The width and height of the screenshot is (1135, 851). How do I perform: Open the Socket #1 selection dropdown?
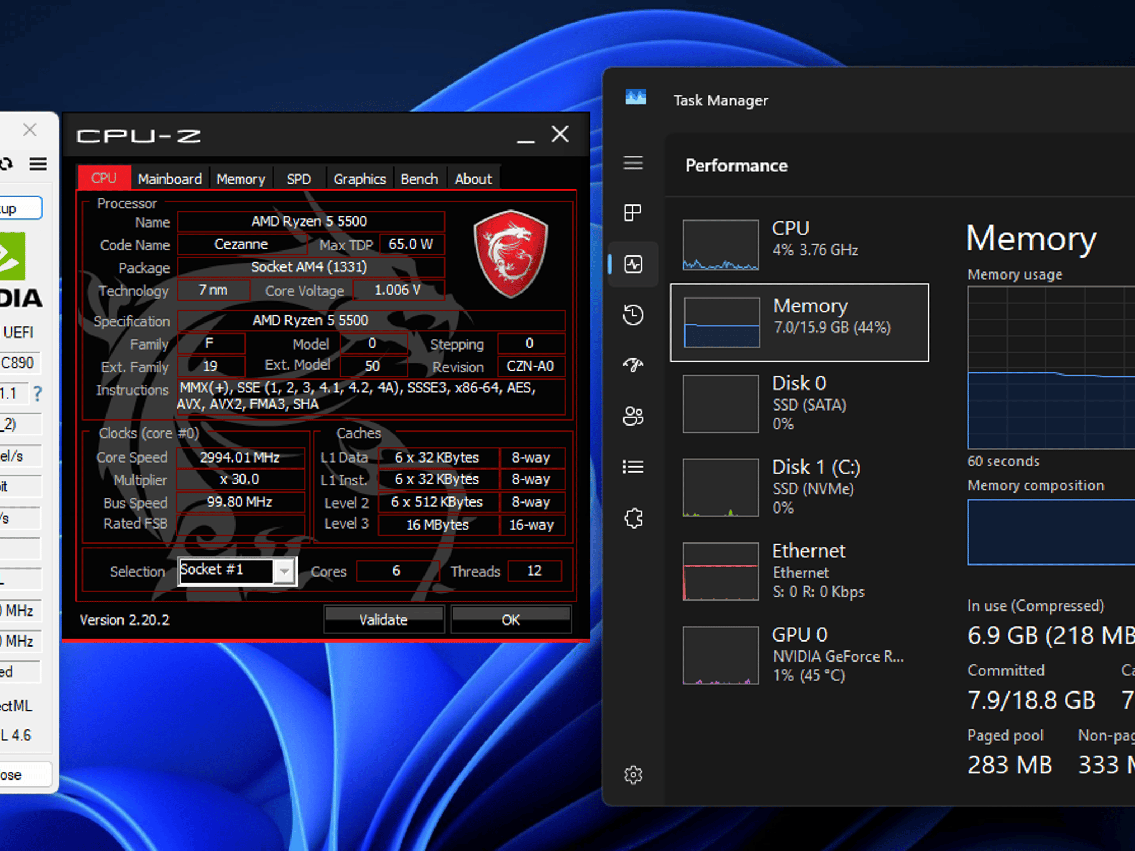pyautogui.click(x=237, y=571)
